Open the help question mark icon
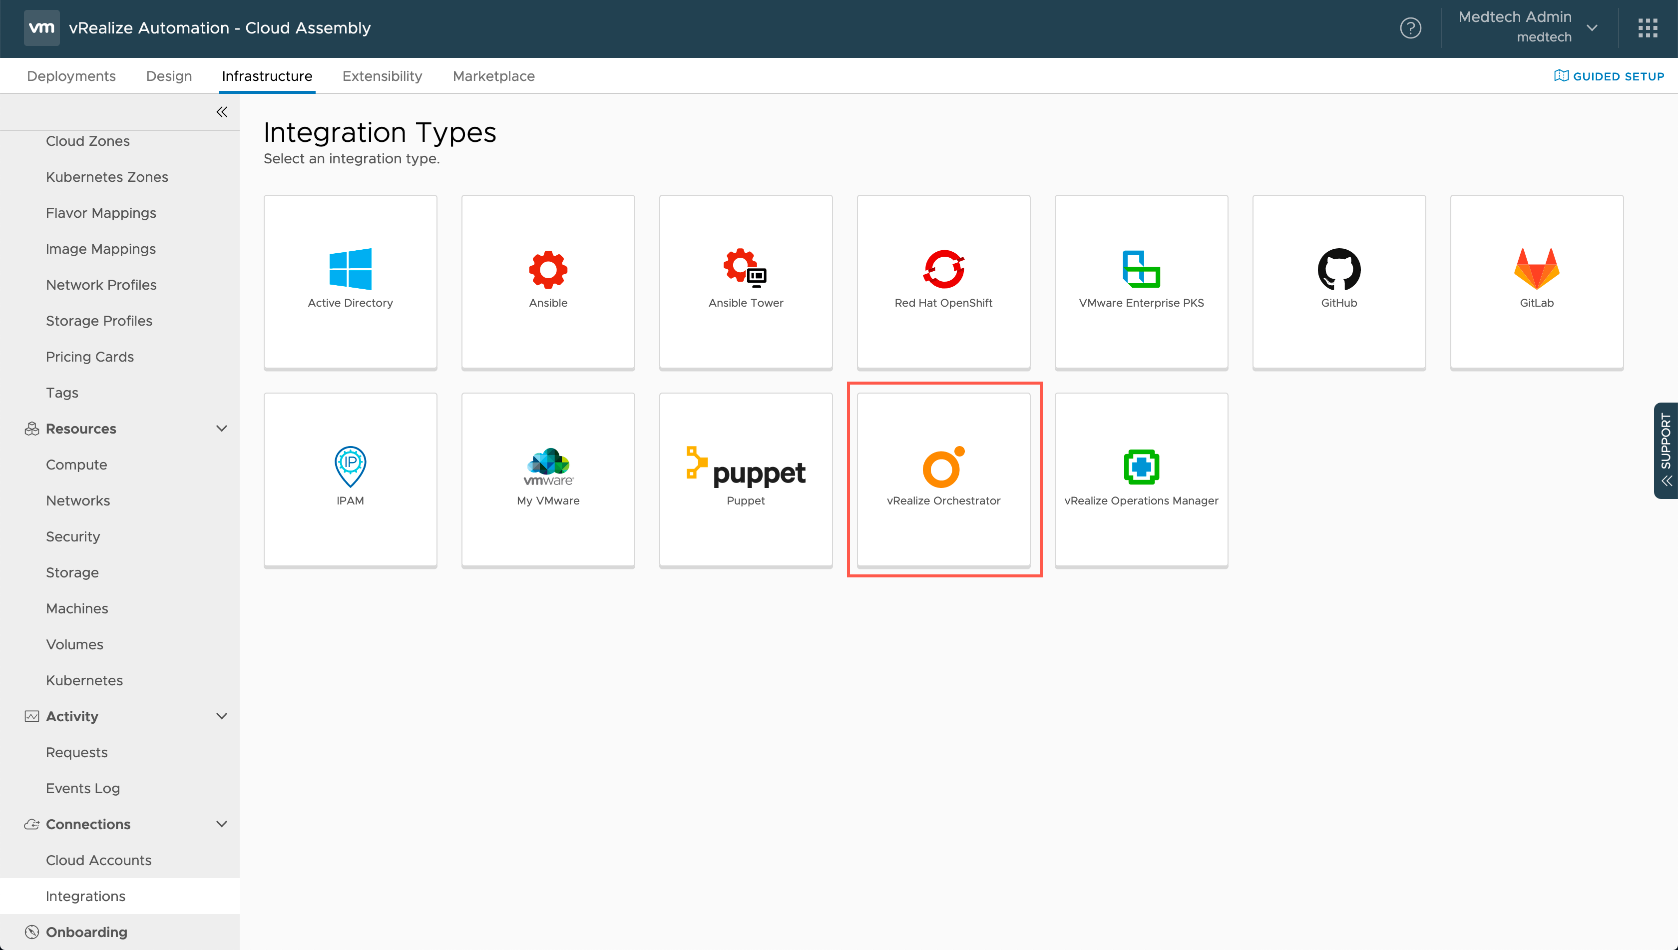 point(1410,28)
